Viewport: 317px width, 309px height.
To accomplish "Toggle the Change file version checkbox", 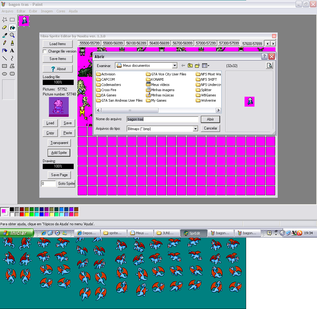I will [45, 51].
